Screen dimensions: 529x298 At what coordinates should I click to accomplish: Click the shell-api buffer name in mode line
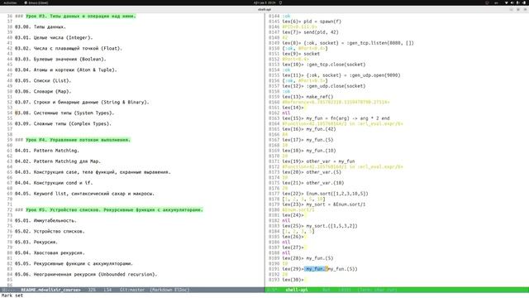[x=297, y=290]
